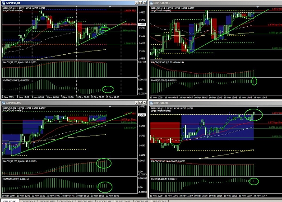Maximize the GBPUSD,H1 chart window
Screen dimensions: 282x202
pyautogui.click(x=140, y=3)
